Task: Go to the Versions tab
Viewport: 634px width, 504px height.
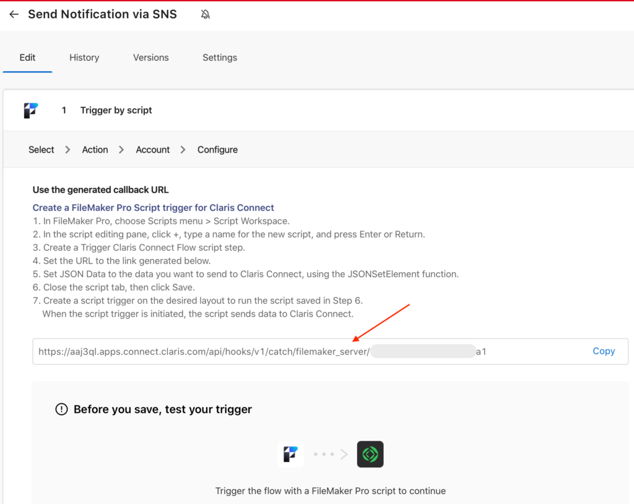Action: click(x=150, y=58)
